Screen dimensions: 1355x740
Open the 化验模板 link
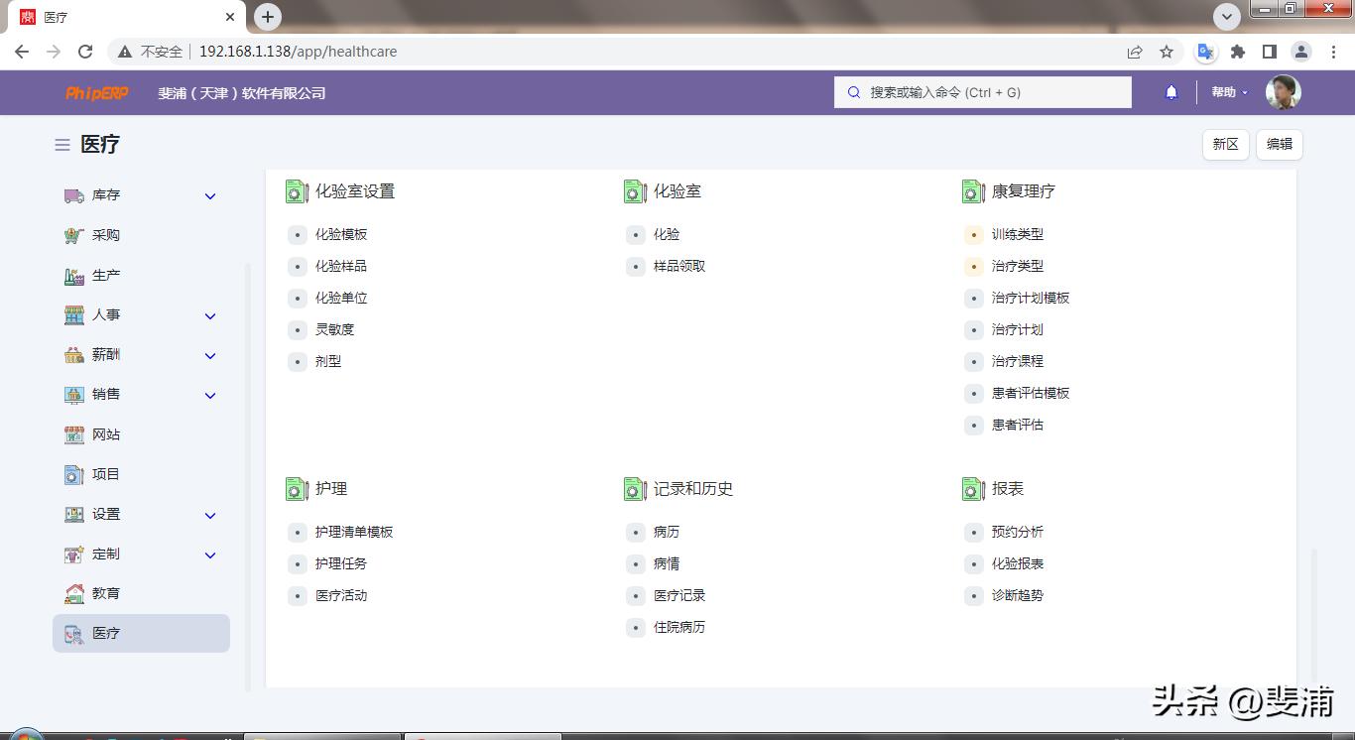(341, 234)
